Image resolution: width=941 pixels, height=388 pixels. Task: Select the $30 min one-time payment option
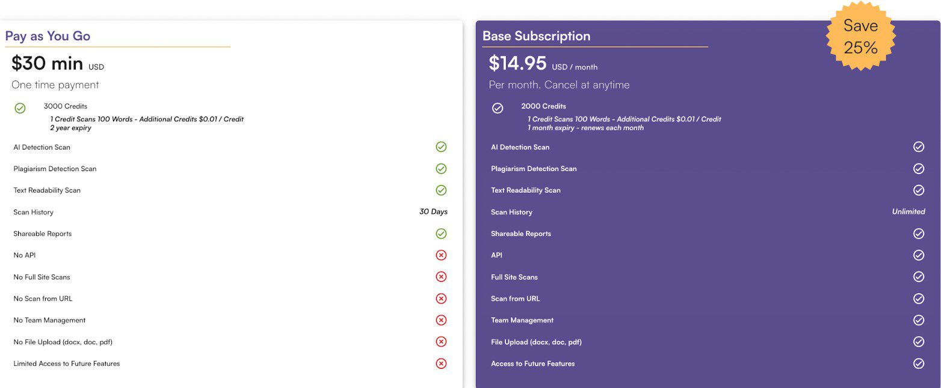[47, 62]
